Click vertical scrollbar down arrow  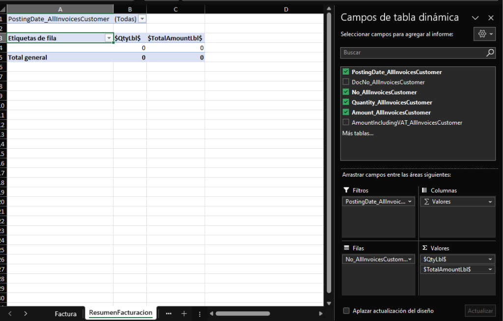(329, 303)
